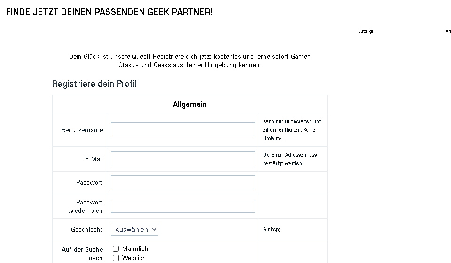Click the Geschlecht label
The height and width of the screenshot is (263, 451).
87,229
